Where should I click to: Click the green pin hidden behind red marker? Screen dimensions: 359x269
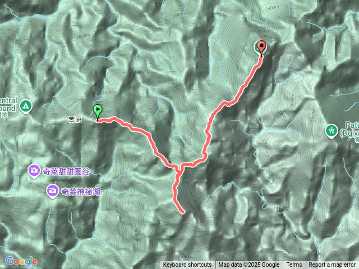click(x=257, y=48)
